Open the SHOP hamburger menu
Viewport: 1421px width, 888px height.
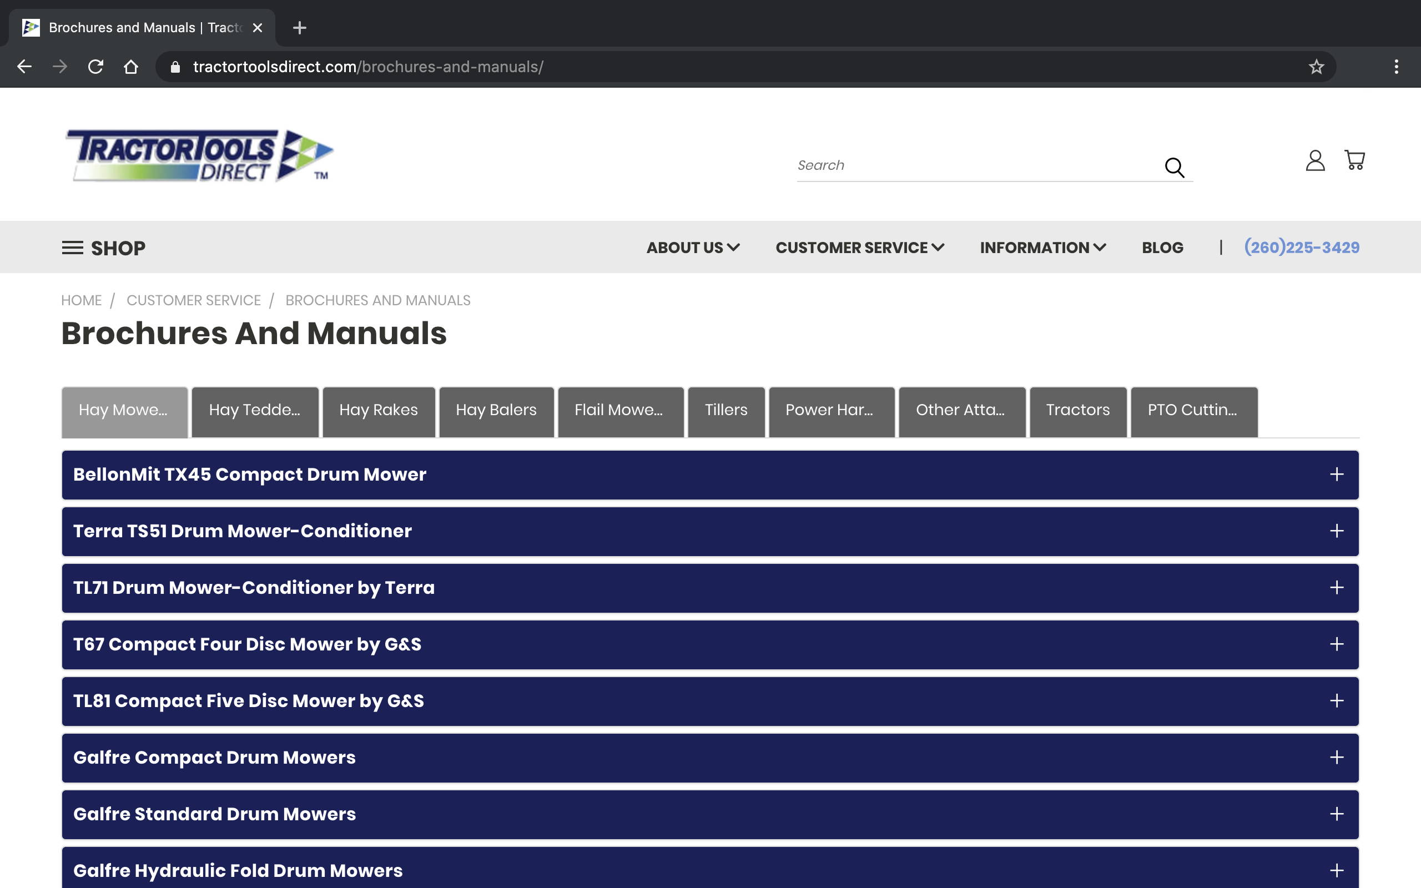tap(72, 248)
